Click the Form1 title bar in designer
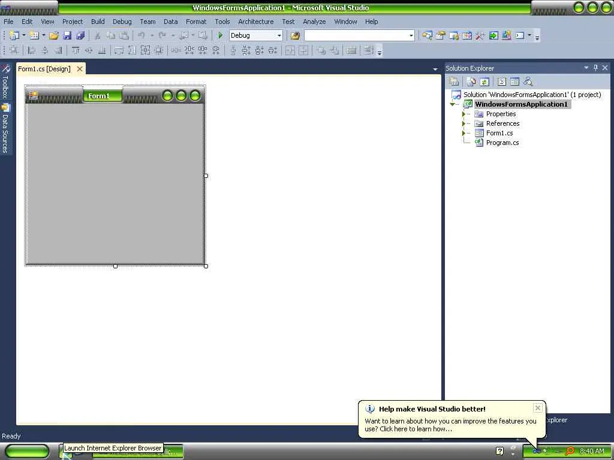The height and width of the screenshot is (460, 614). pos(115,95)
